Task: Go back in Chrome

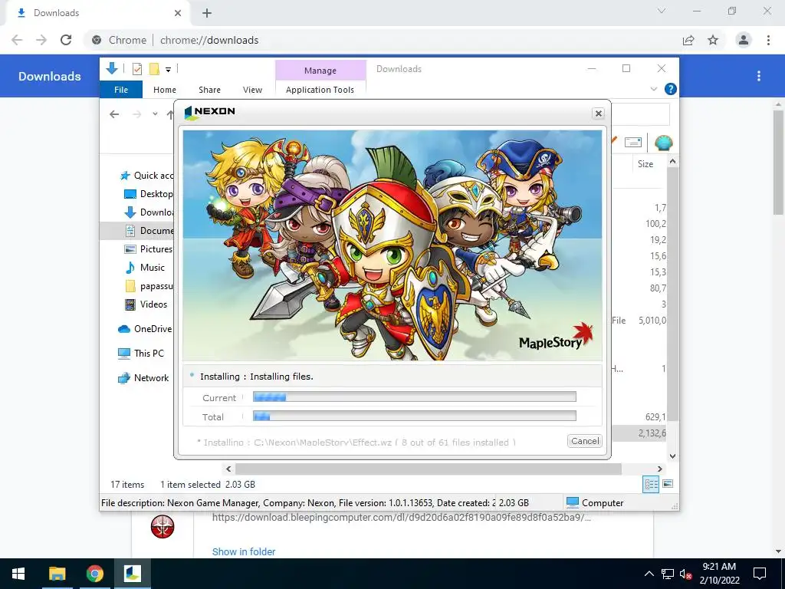Action: pos(17,40)
